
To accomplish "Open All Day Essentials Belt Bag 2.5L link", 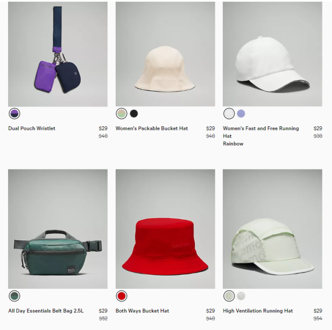I will 46,311.
